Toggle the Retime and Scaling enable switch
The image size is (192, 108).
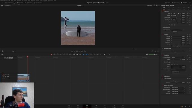[x=163, y=85]
